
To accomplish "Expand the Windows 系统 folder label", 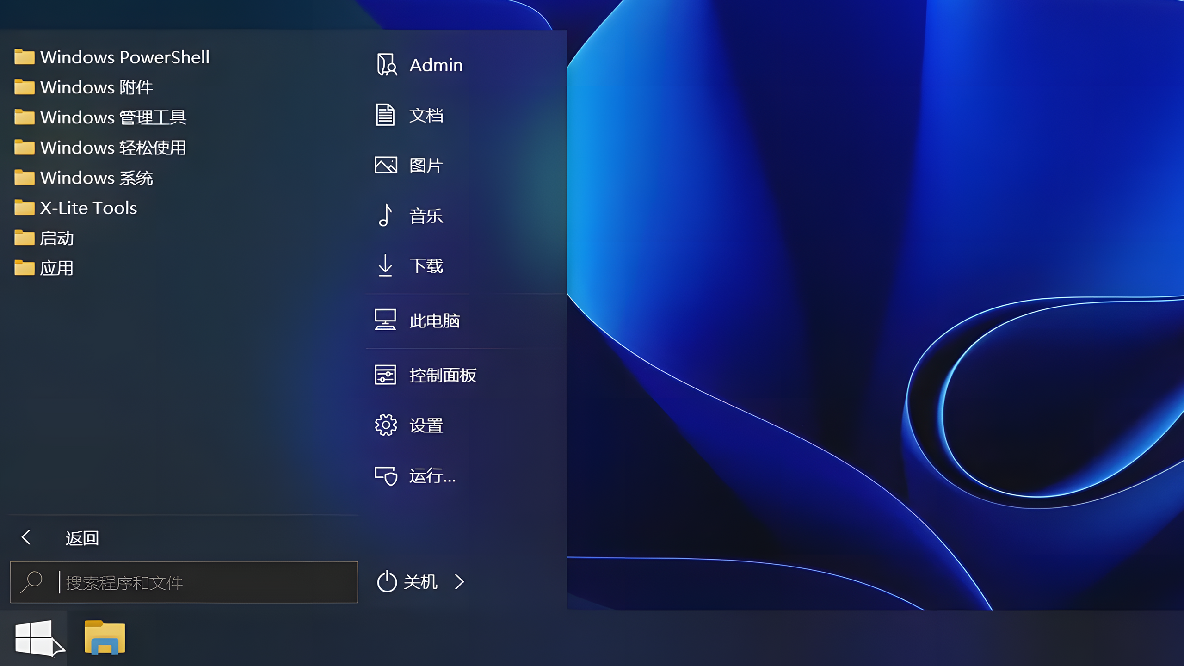I will [97, 178].
